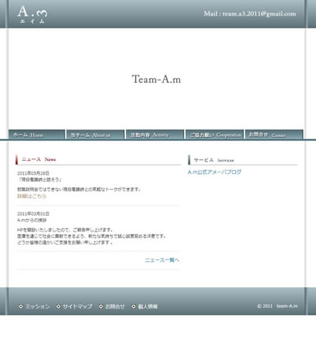The width and height of the screenshot is (316, 348).
Task: Click the bullet icon beside 個人情報
Action: [133, 306]
